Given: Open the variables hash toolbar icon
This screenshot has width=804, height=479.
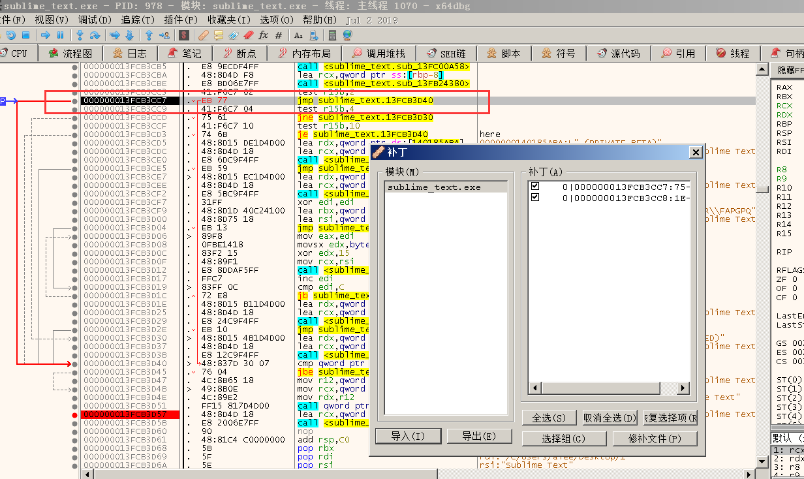Looking at the screenshot, I should (279, 35).
